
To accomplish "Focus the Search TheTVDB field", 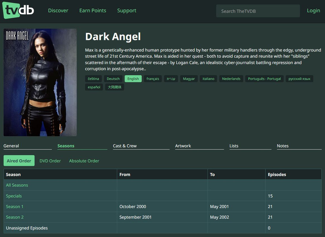I will 258,11.
